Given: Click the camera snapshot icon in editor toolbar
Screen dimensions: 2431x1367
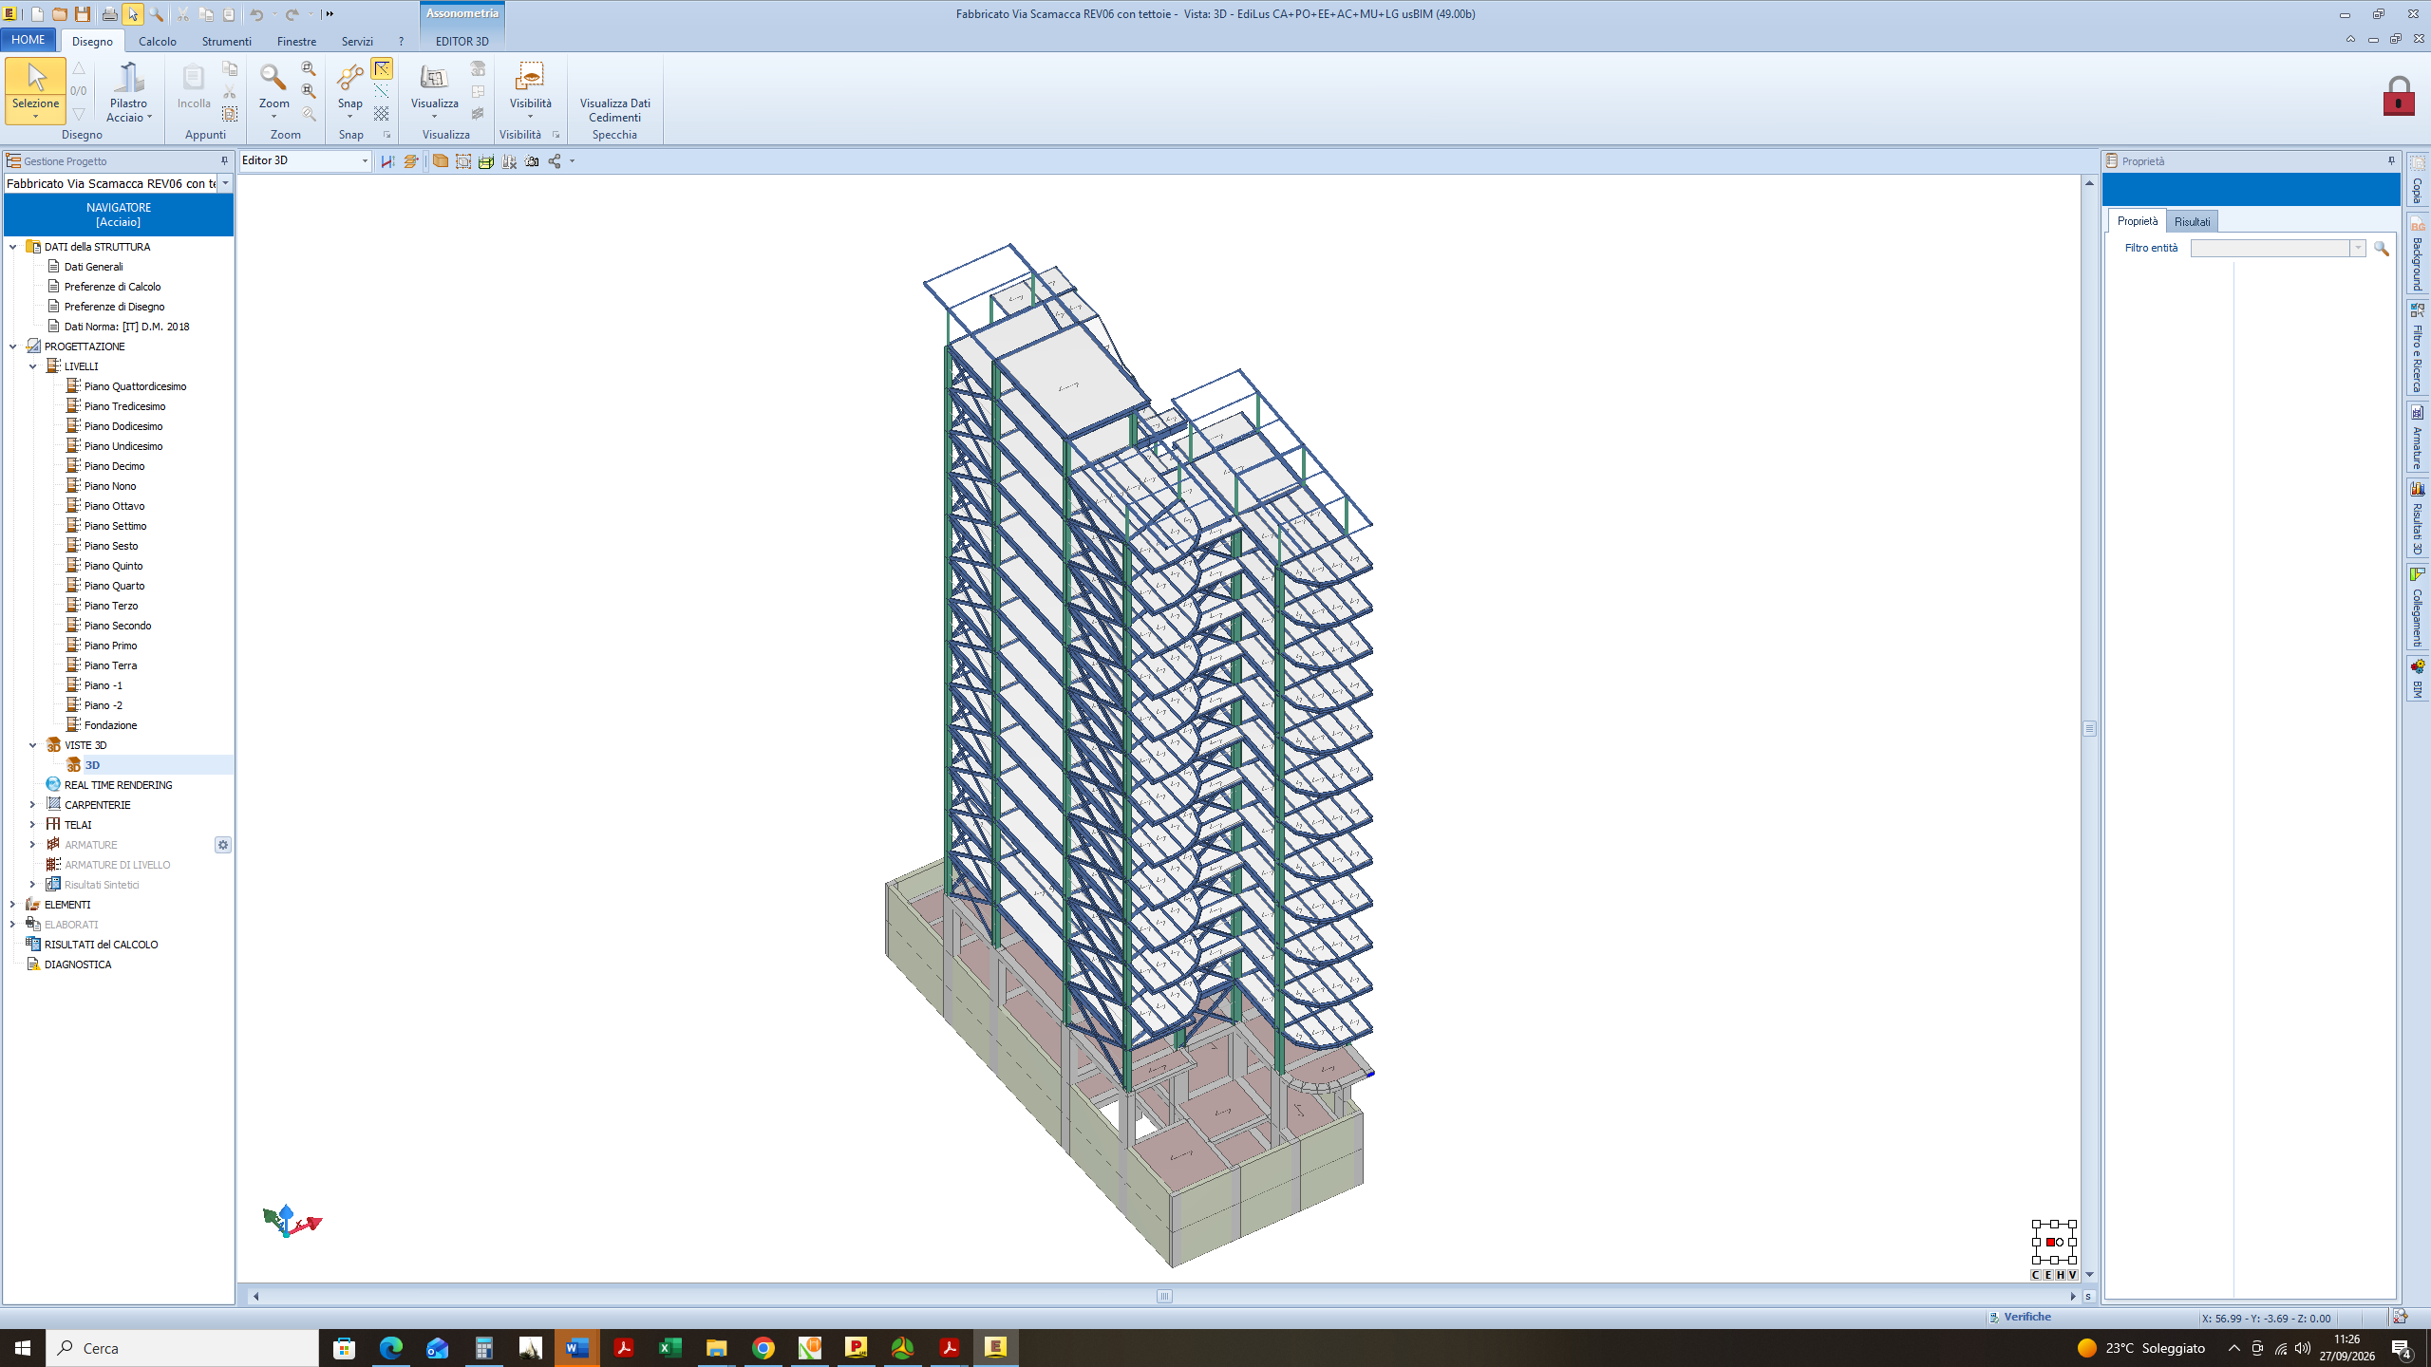Looking at the screenshot, I should (532, 161).
